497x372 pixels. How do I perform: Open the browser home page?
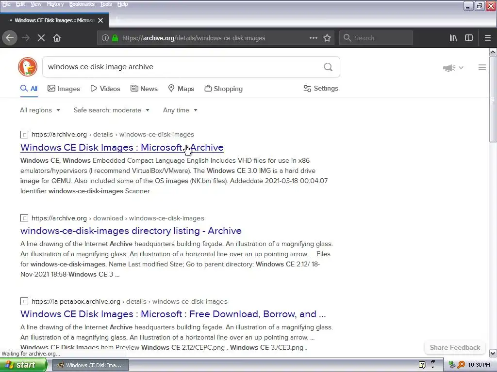click(57, 38)
